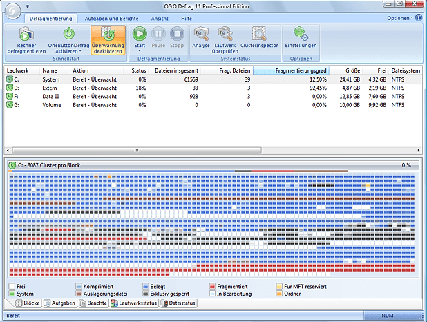Click the drive list scroll-right arrow
Image resolution: width=427 pixels, height=322 pixels.
419,150
